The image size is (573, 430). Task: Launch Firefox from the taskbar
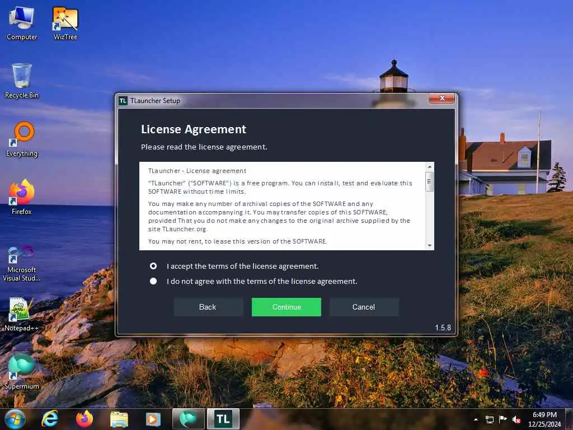click(x=84, y=419)
